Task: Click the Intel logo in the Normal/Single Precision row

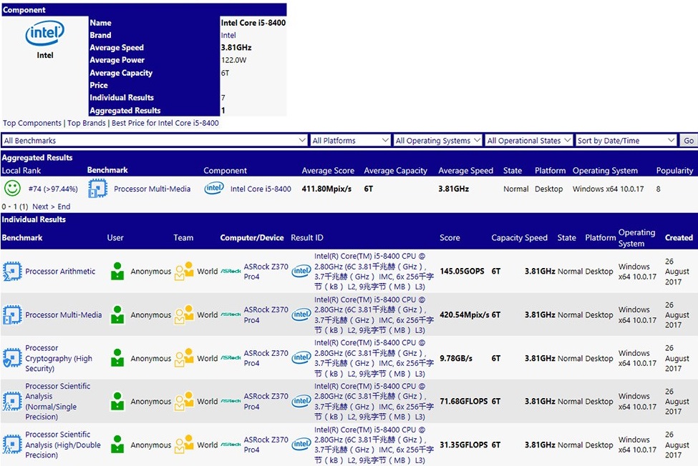Action: click(301, 401)
